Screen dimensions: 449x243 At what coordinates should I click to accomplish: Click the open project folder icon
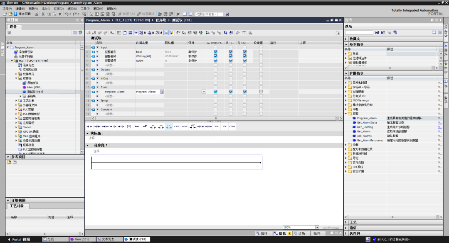pyautogui.click(x=10, y=14)
